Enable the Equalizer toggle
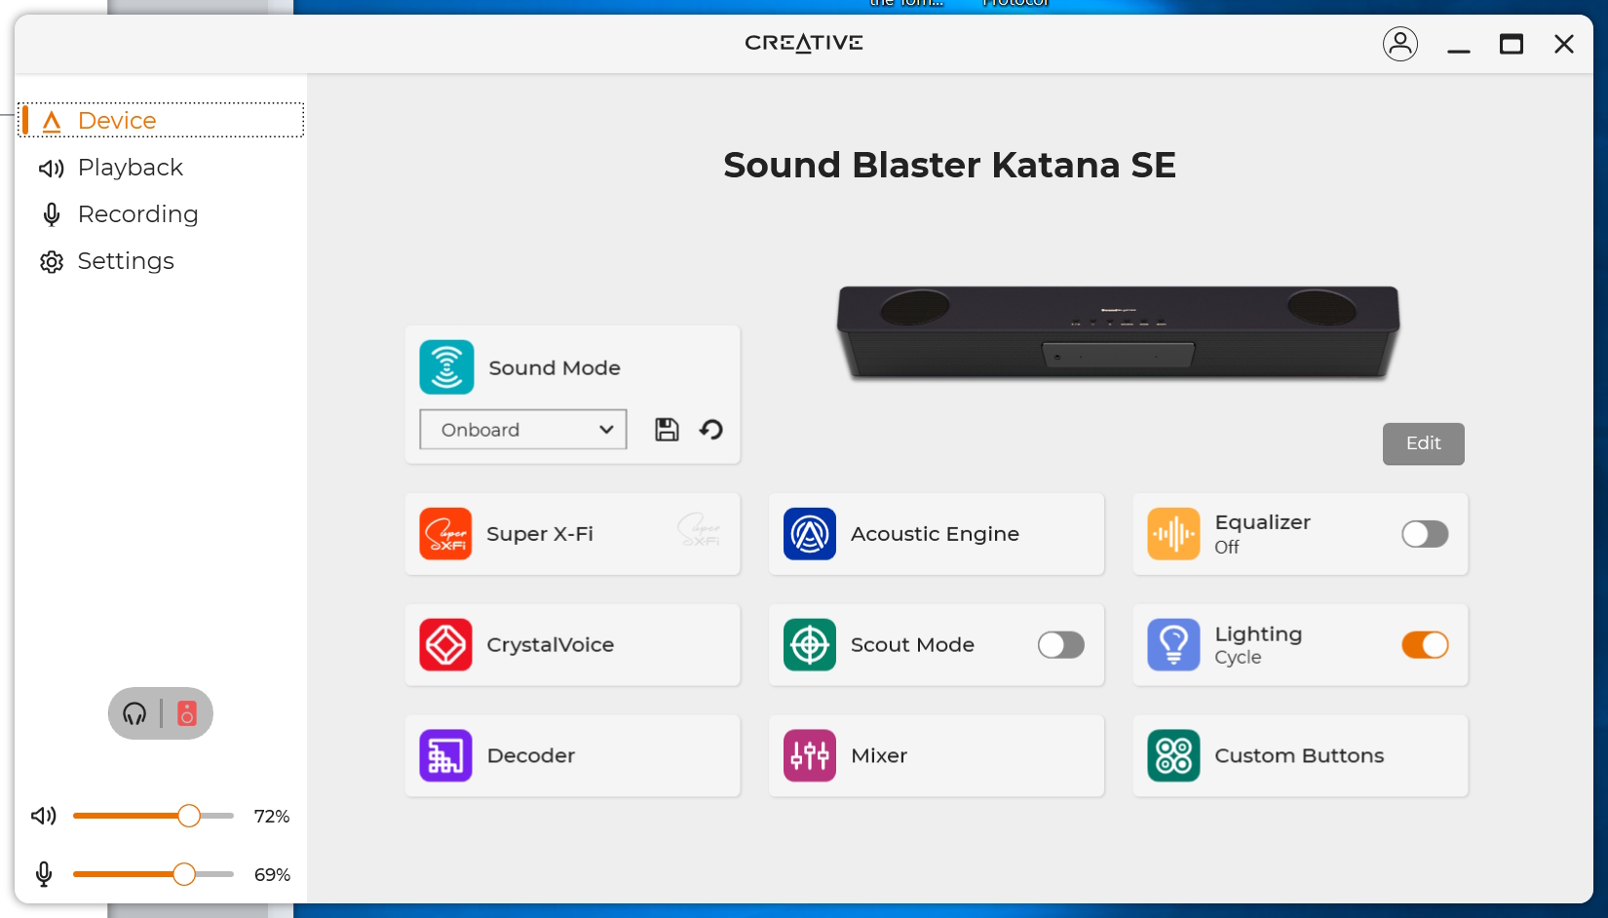This screenshot has height=918, width=1608. [x=1425, y=534]
